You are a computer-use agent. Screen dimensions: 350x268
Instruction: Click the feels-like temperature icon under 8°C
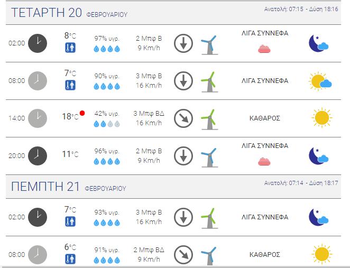click(x=70, y=48)
